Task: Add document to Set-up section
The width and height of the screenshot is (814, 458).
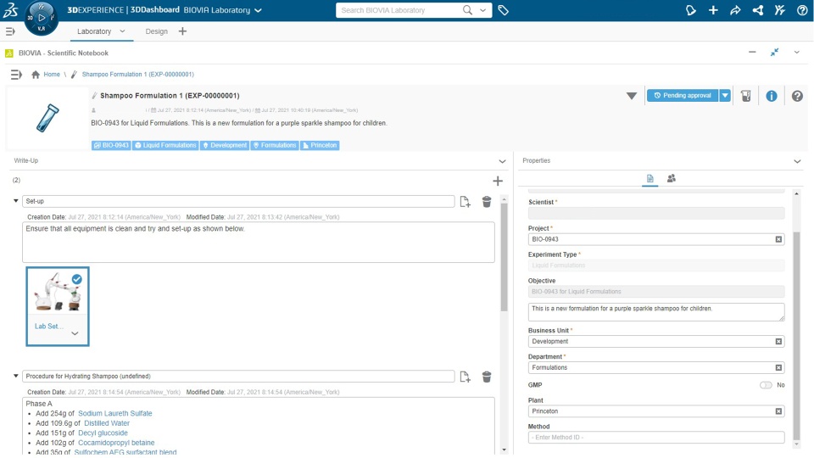Action: click(x=466, y=202)
